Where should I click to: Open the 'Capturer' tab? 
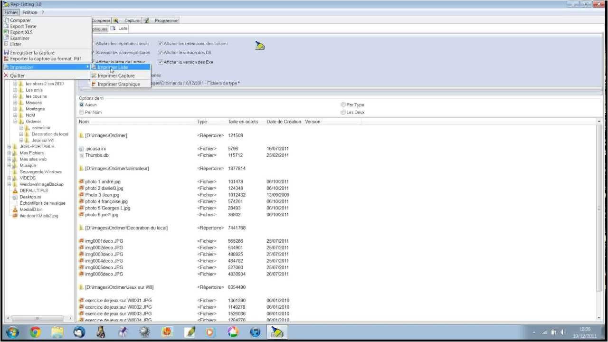128,20
